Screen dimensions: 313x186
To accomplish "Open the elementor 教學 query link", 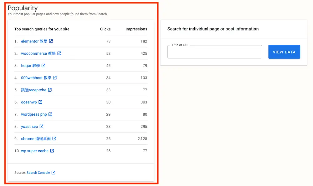I will [x=34, y=41].
